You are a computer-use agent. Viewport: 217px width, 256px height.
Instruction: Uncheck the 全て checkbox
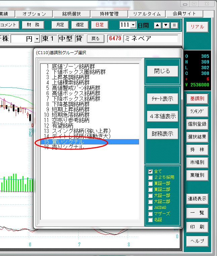click(150, 171)
